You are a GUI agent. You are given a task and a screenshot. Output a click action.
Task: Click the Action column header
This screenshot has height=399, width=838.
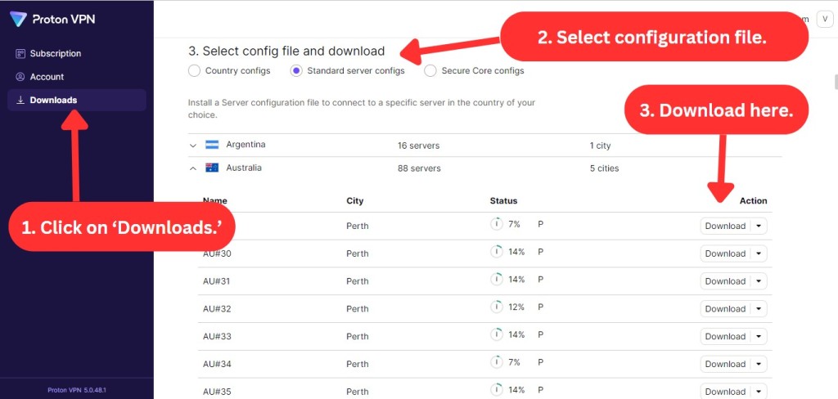(753, 201)
